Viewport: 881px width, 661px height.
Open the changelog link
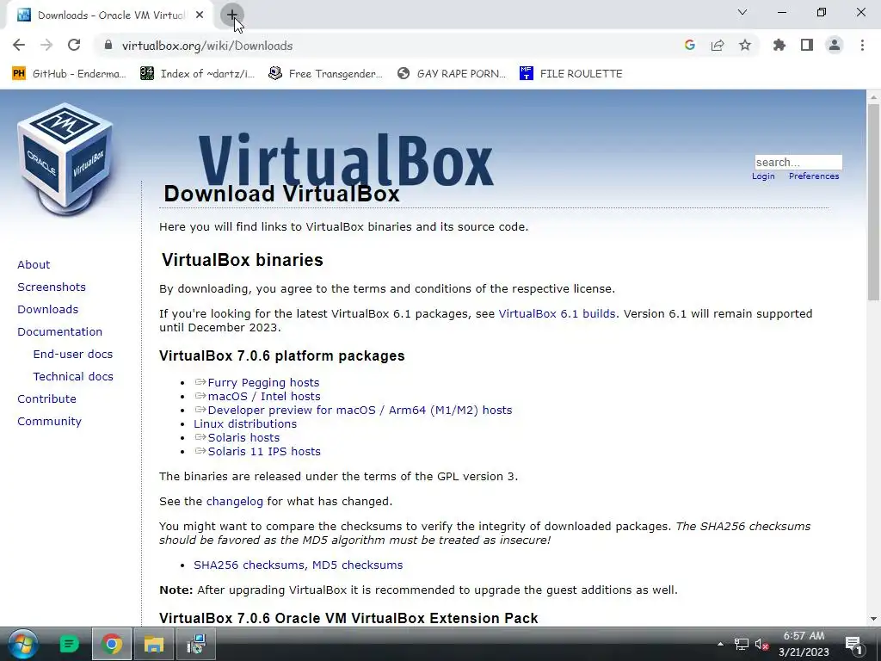pyautogui.click(x=234, y=502)
